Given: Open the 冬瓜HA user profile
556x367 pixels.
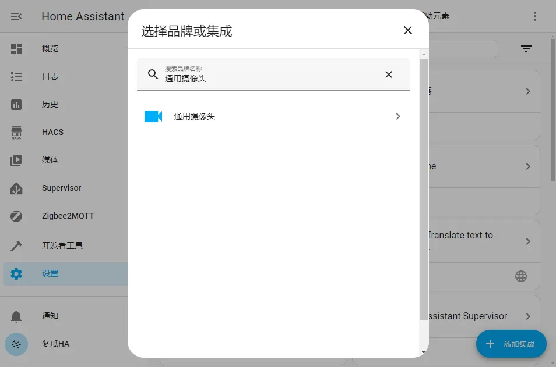Looking at the screenshot, I should tap(56, 344).
